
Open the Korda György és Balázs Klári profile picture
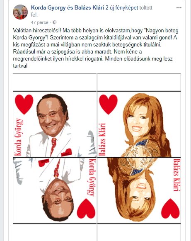pyautogui.click(x=20, y=12)
